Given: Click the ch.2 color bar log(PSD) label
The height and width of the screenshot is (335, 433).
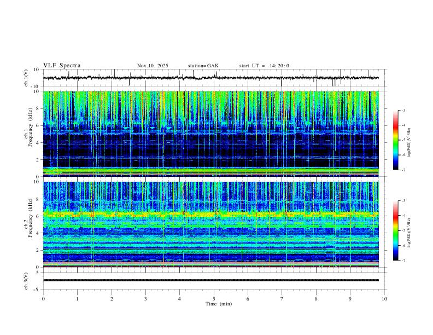Looking at the screenshot, I should pyautogui.click(x=409, y=233).
